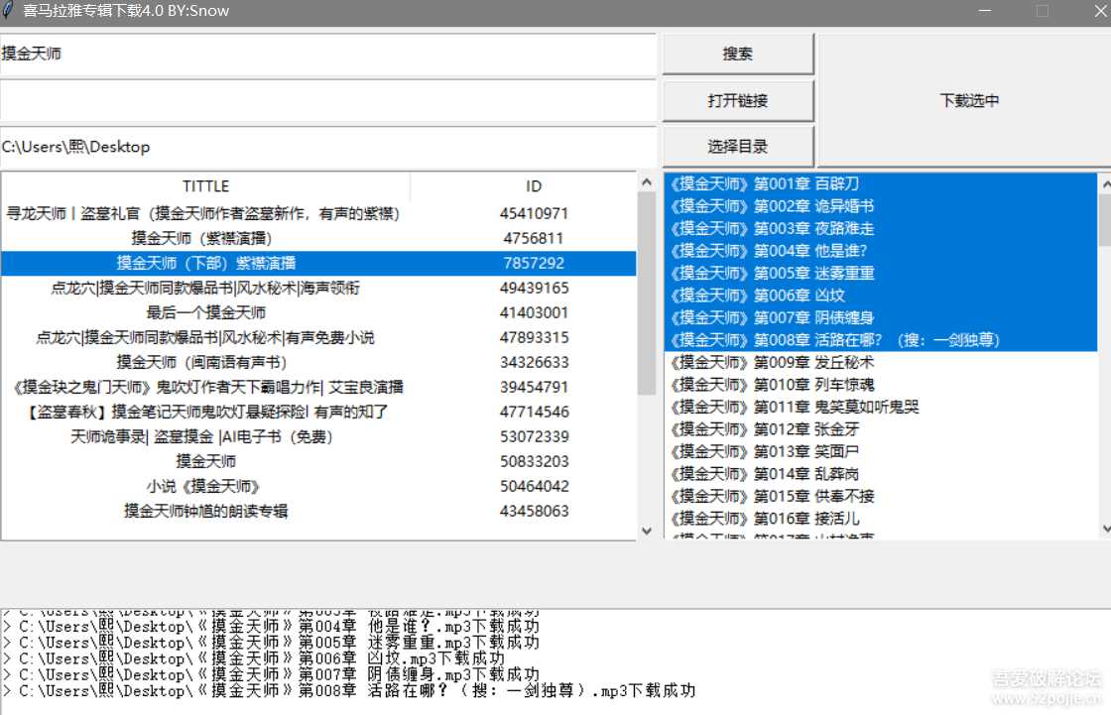Click the download path field showing C:\Users\熙\Desktop
The height and width of the screenshot is (715, 1111).
tap(327, 146)
